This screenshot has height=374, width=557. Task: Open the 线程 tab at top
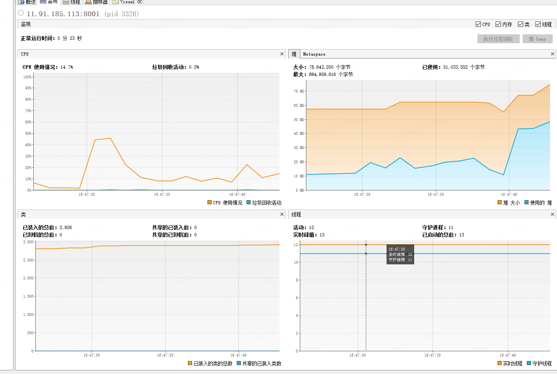72,2
